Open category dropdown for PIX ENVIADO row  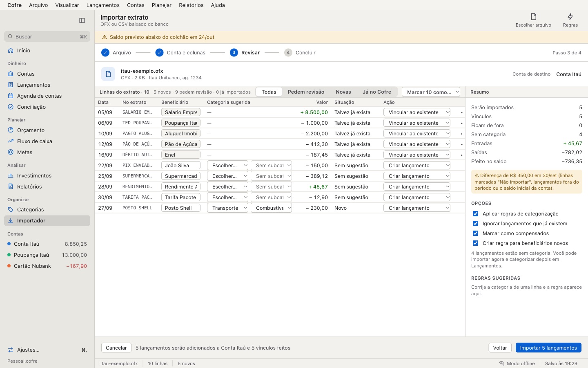pyautogui.click(x=227, y=166)
